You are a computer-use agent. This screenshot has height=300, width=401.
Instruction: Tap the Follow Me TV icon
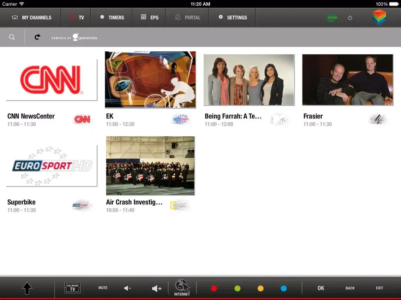click(x=72, y=288)
